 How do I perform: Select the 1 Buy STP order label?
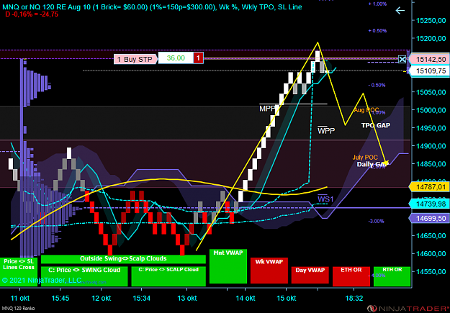point(135,59)
